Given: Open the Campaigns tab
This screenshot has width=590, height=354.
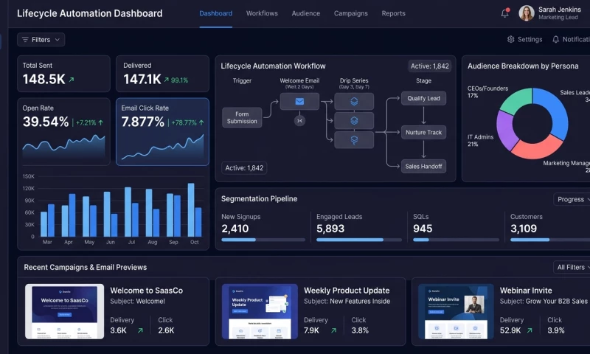Looking at the screenshot, I should [x=351, y=13].
